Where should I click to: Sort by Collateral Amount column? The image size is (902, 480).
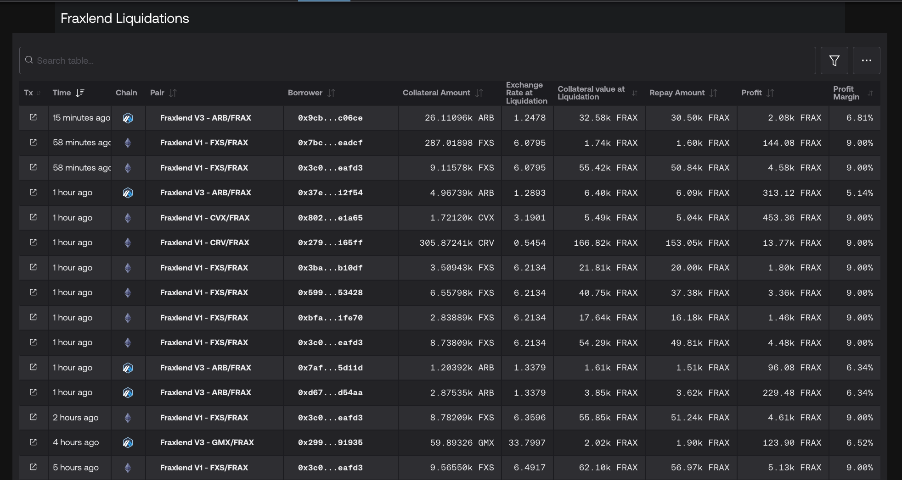(x=479, y=93)
